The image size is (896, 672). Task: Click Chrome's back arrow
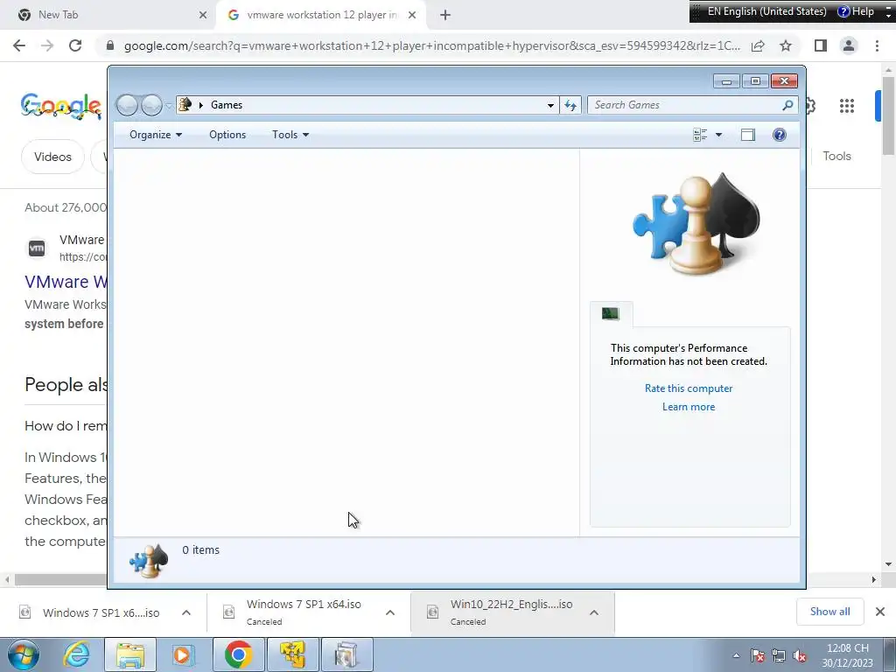pos(19,45)
